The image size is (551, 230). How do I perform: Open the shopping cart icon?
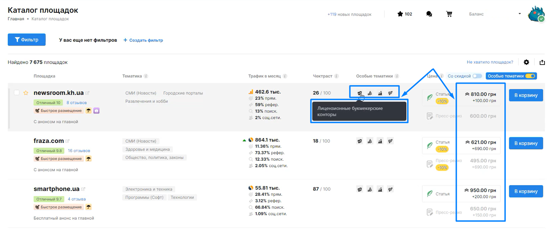pyautogui.click(x=449, y=14)
